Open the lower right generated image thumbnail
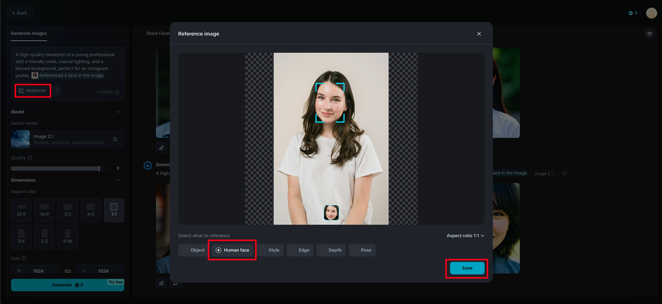This screenshot has width=662, height=304. tap(506, 228)
